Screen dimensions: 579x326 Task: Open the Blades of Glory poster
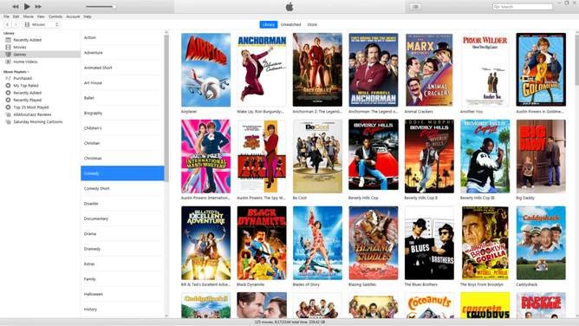(317, 243)
